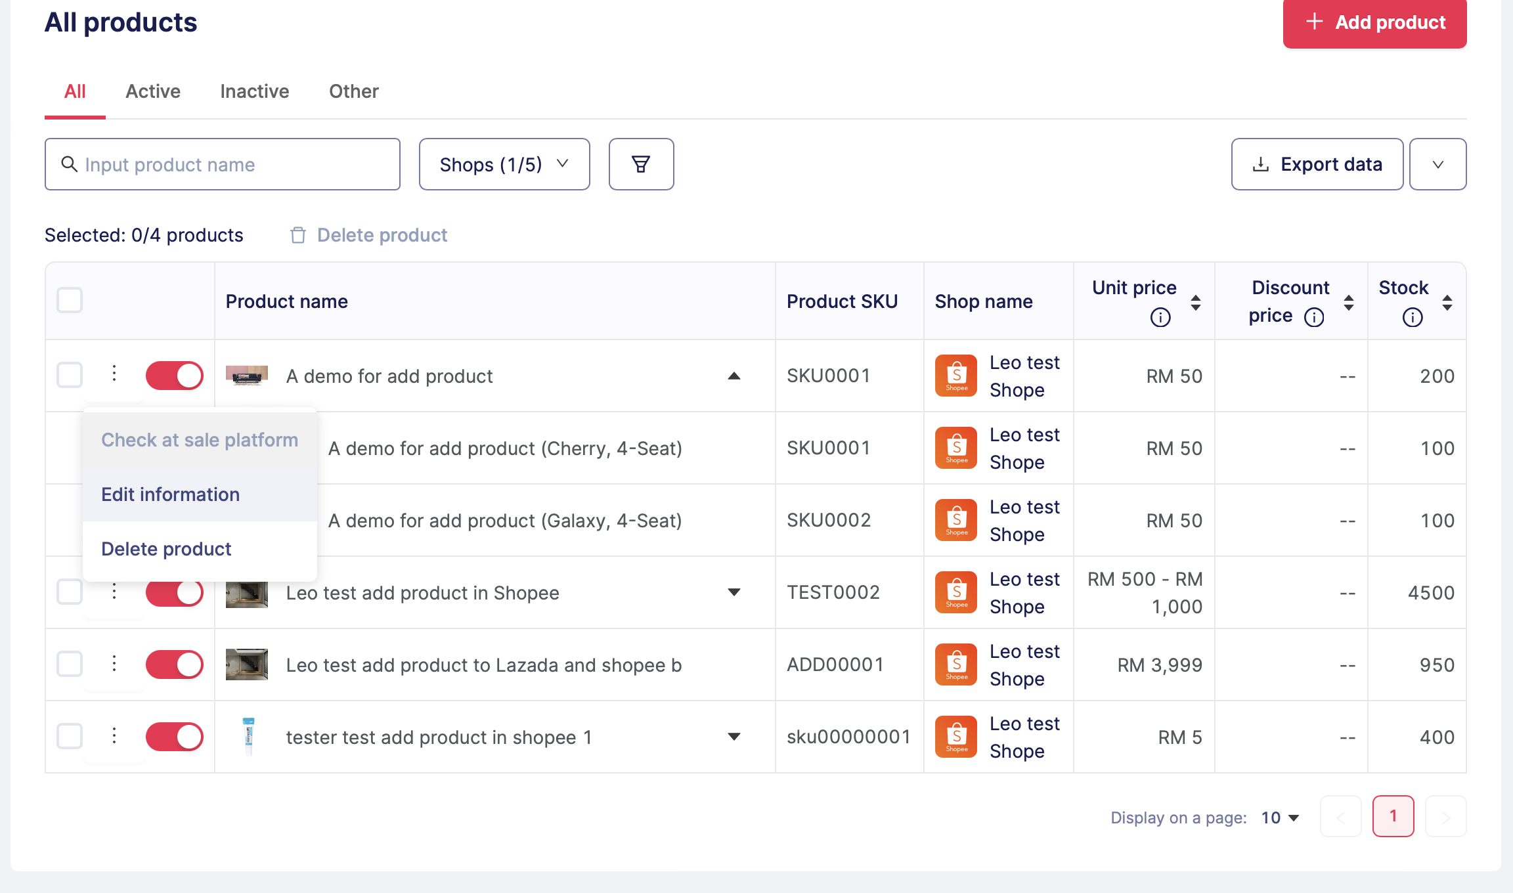1513x893 pixels.
Task: Open three-dot menu for Lazada and shopee product
Action: pos(114,664)
